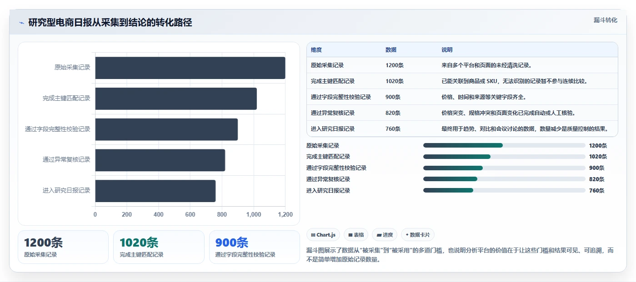Click the summary paragraph starting 漏斗图展示了
The image size is (636, 282).
460,255
